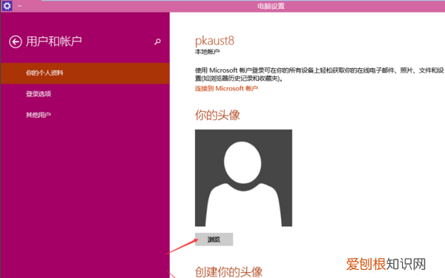This screenshot has height=278, width=445.
Task: Open the search magnifier icon
Action: click(x=157, y=42)
